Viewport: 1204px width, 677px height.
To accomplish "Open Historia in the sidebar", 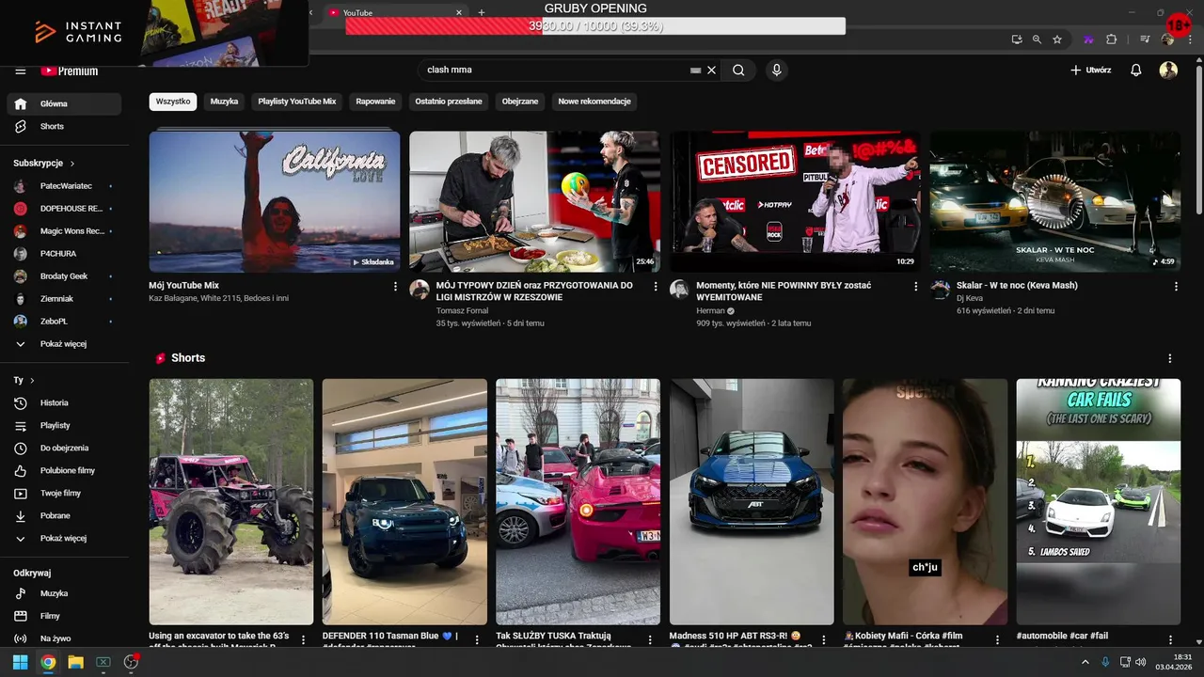I will click(64, 402).
